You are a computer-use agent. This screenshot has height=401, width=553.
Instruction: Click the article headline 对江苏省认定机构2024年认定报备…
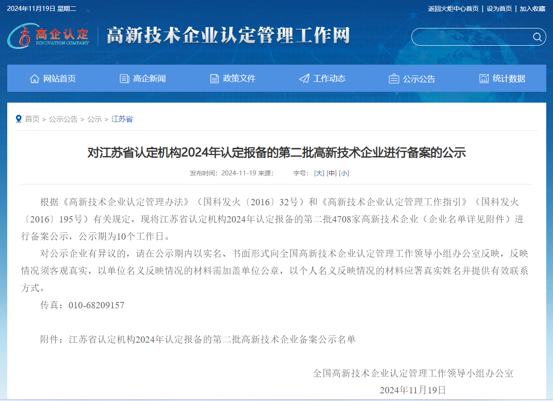click(276, 153)
